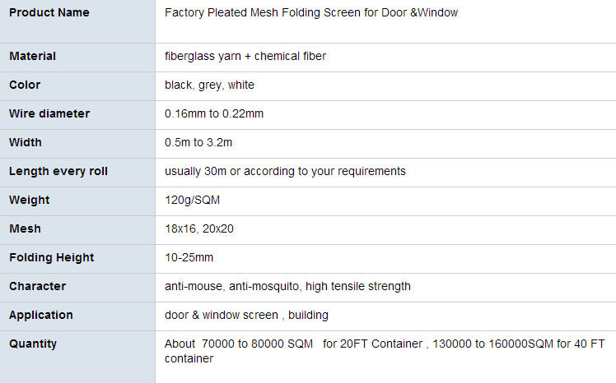Click the "18x16, 20x20" mesh value
This screenshot has height=383, width=616.
199,228
